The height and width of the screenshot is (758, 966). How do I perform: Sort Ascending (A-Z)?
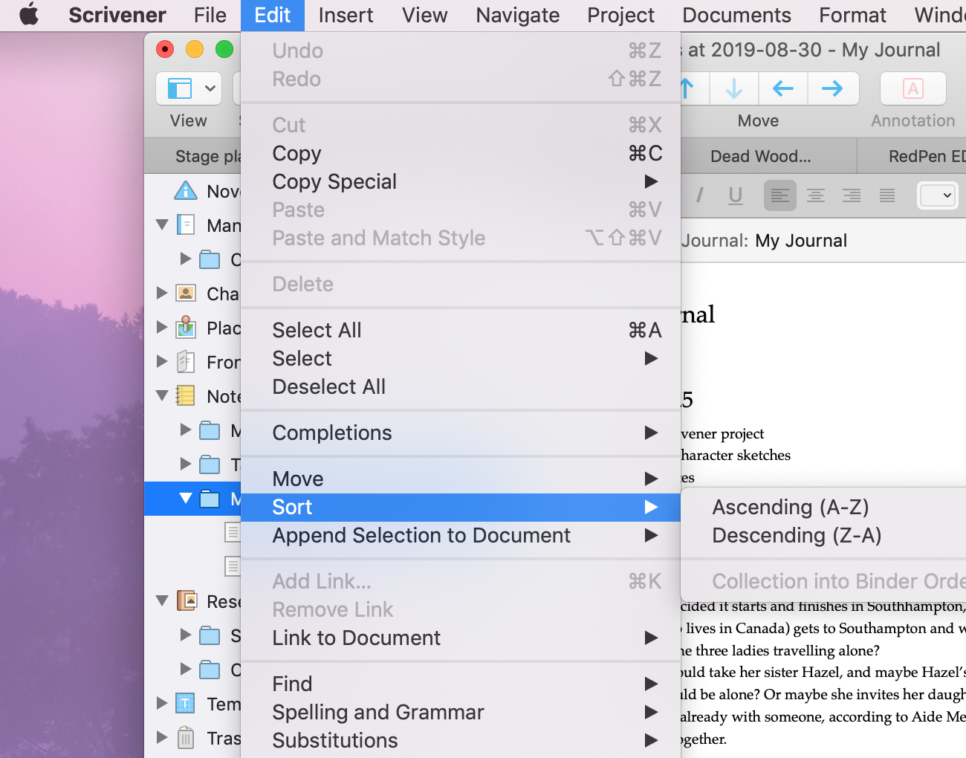[823, 507]
